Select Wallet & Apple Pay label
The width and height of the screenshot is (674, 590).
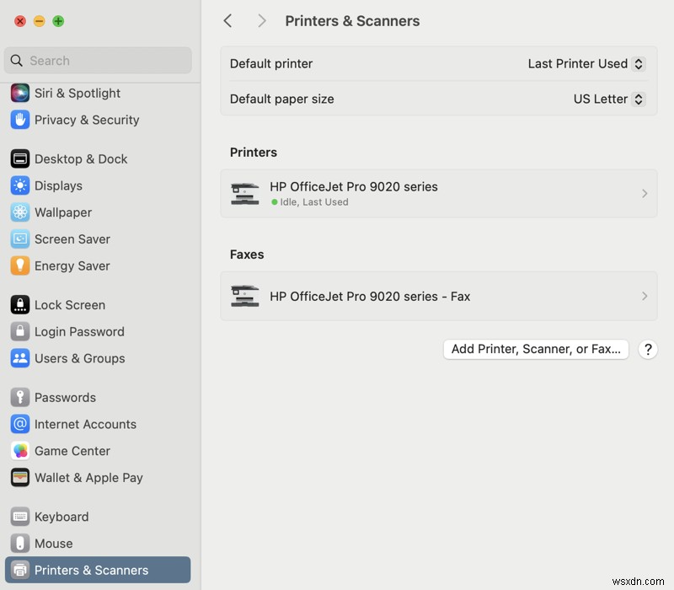coord(88,477)
